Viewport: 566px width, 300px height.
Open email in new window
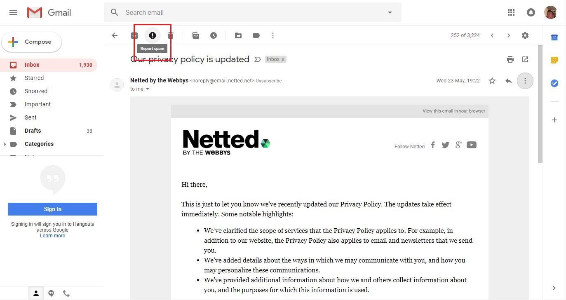[x=525, y=59]
